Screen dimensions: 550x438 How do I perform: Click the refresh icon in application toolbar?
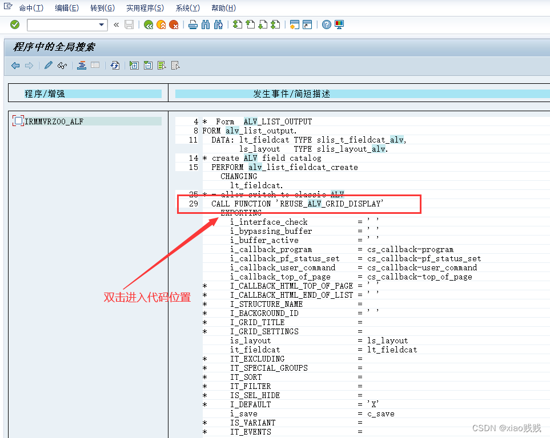[114, 65]
